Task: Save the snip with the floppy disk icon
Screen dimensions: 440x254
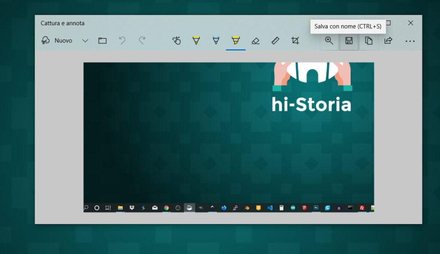Action: click(x=349, y=41)
